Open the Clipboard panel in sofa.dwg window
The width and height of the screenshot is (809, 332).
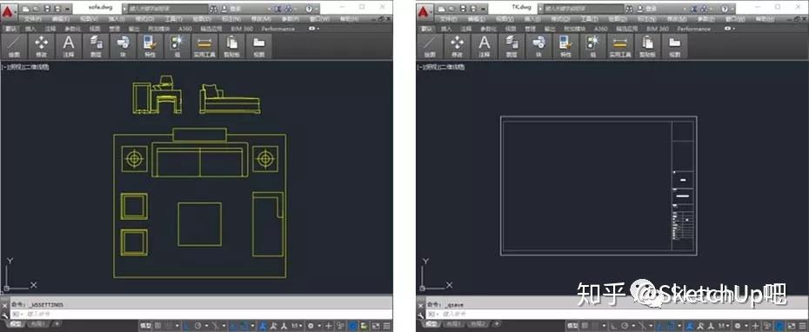(x=231, y=46)
